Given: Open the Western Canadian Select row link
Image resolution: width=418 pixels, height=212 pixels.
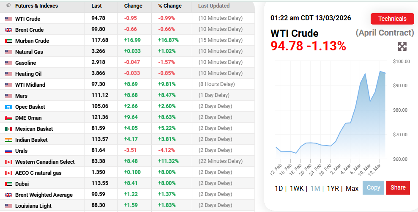Looking at the screenshot, I should pyautogui.click(x=45, y=162).
